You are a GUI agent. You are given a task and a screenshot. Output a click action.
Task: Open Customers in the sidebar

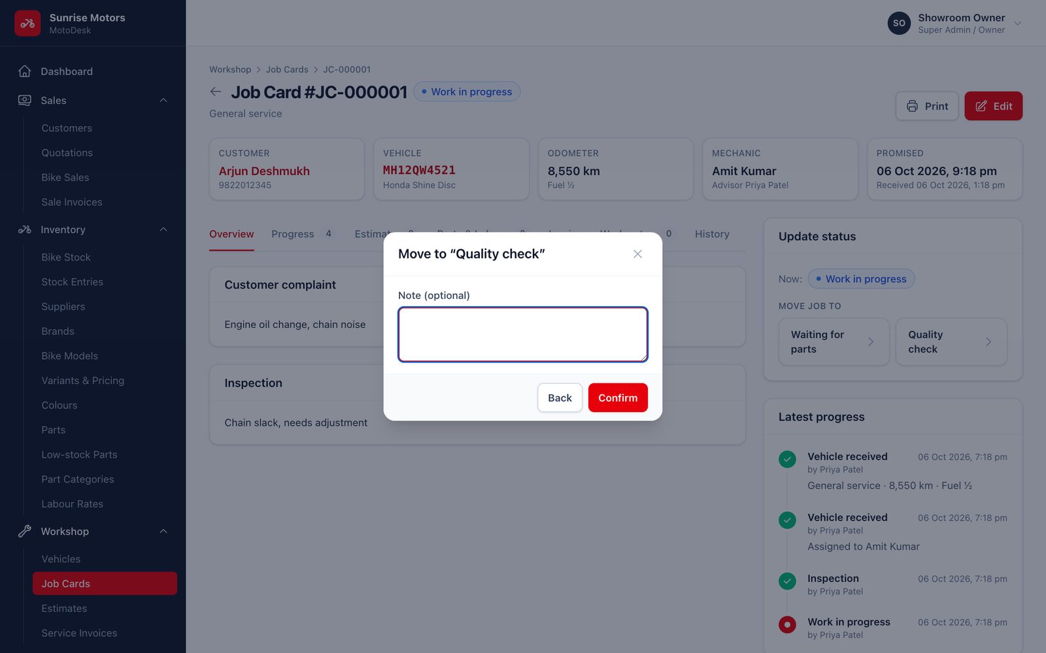tap(67, 128)
